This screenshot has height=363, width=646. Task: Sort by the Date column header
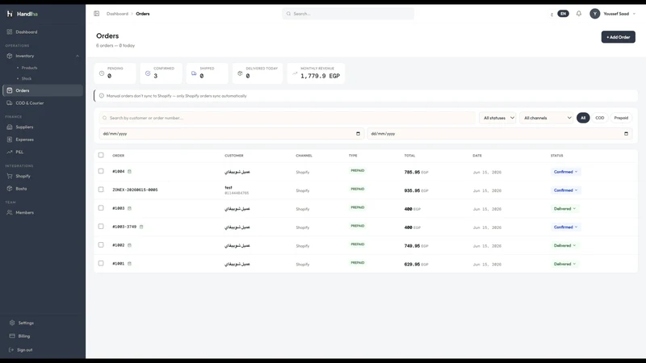[477, 156]
